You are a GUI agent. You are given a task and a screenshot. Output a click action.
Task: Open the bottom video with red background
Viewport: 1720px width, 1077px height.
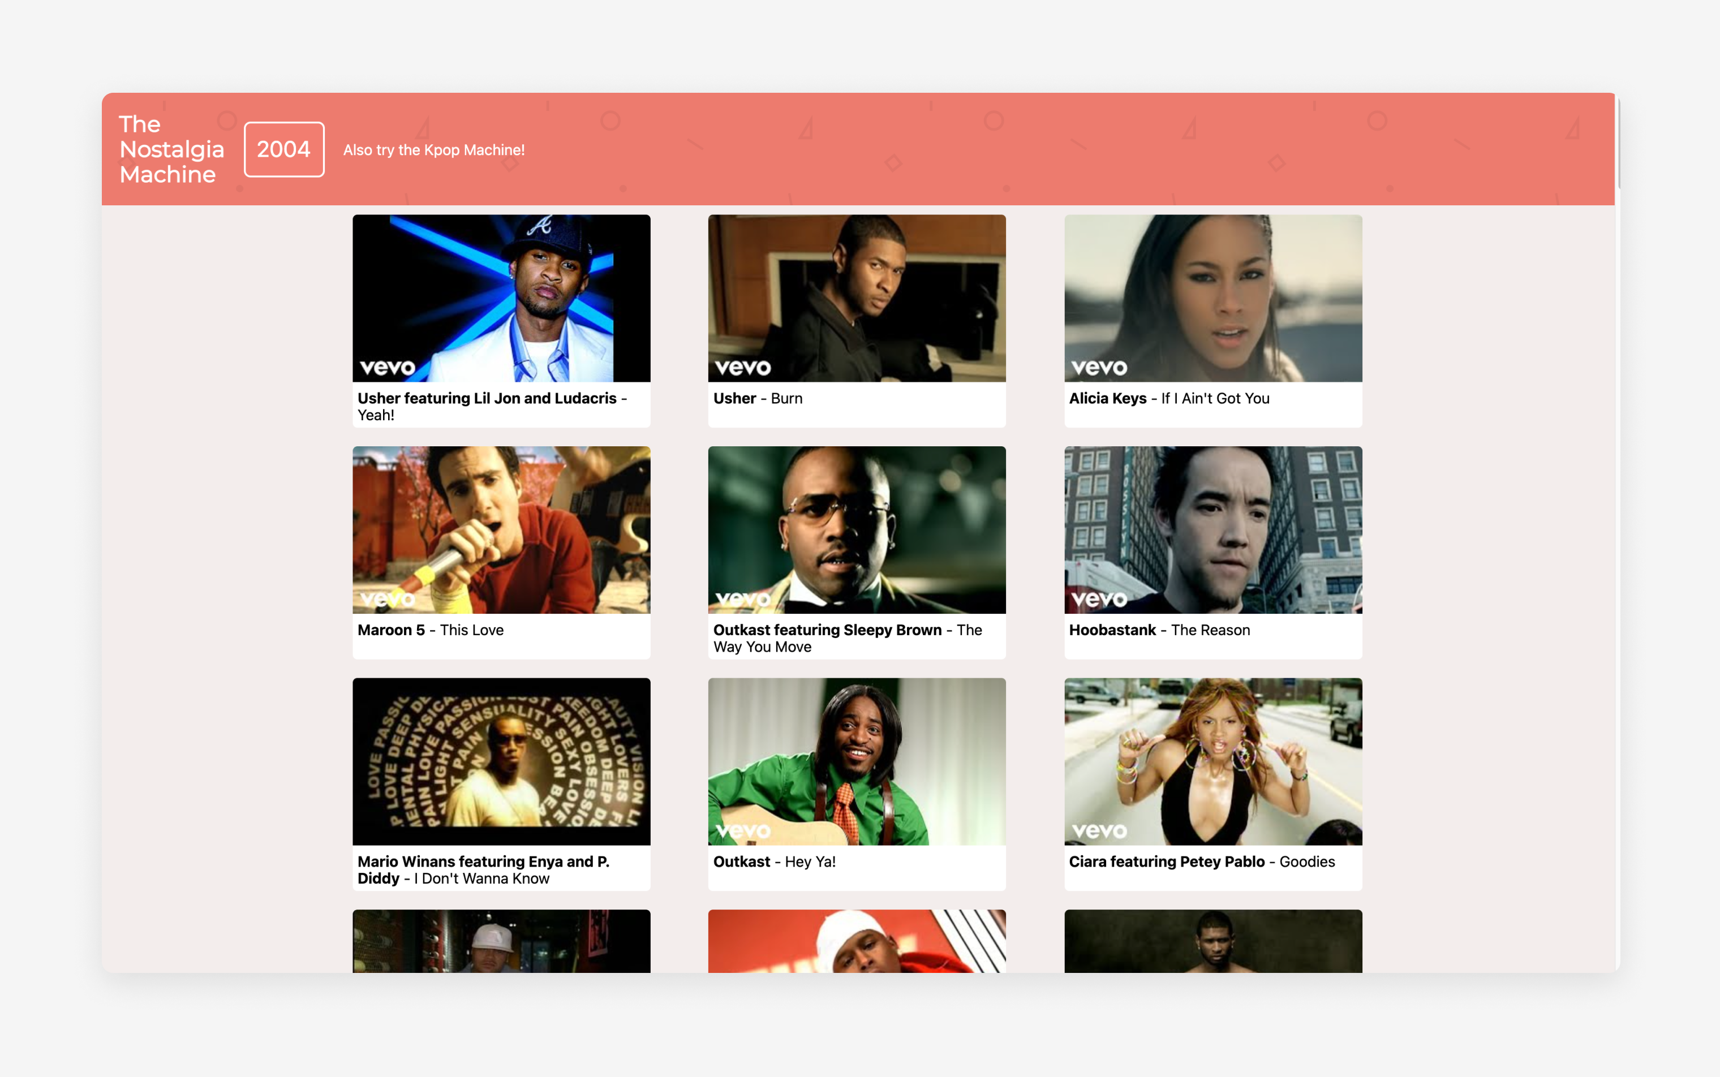click(x=857, y=941)
